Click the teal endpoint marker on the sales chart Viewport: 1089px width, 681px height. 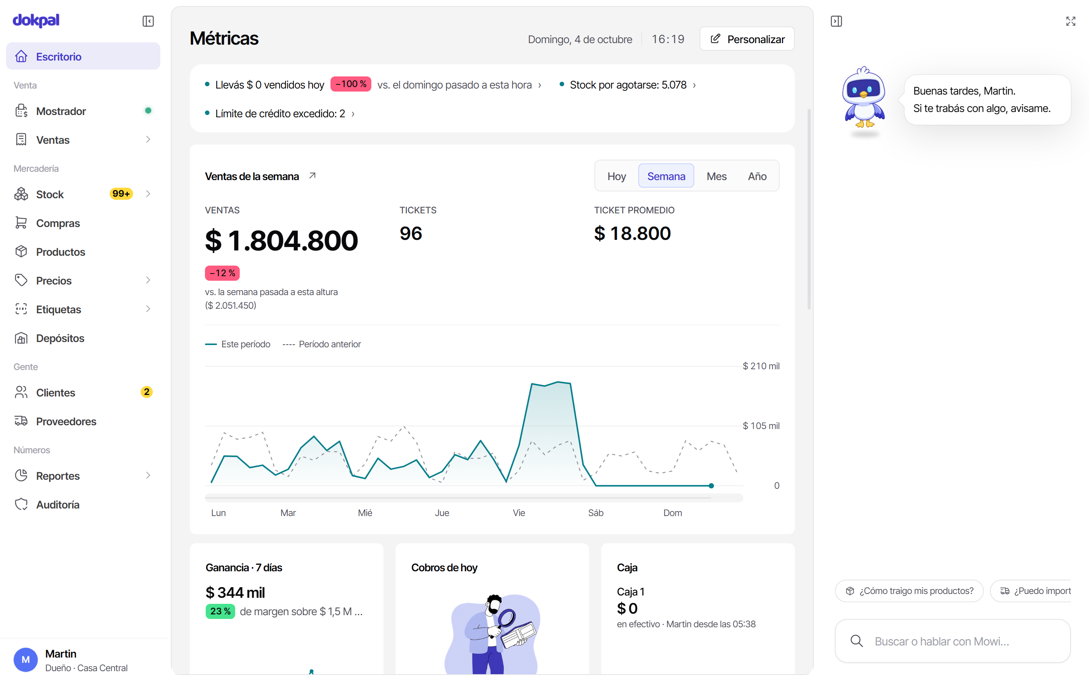[711, 485]
